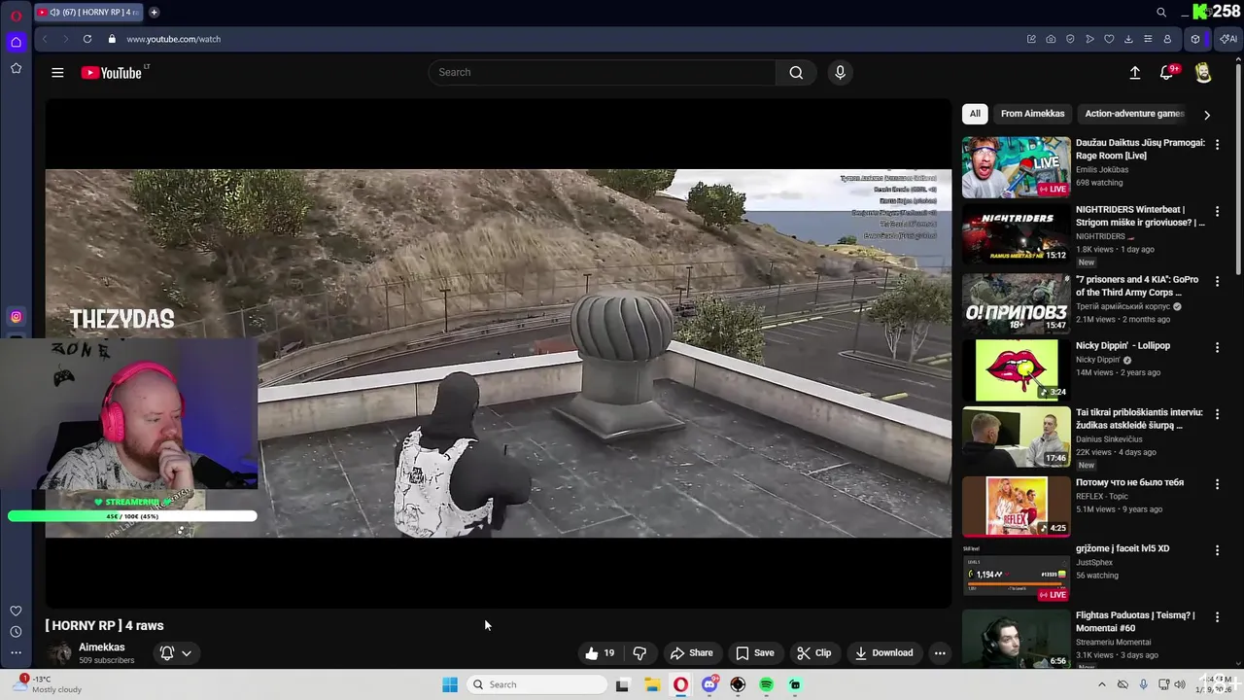Select the From Aimekkas filter chip
1244x700 pixels.
(x=1032, y=114)
